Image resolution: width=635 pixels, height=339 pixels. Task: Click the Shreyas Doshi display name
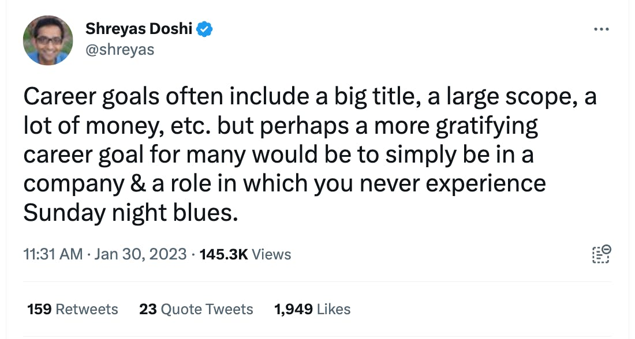click(139, 28)
